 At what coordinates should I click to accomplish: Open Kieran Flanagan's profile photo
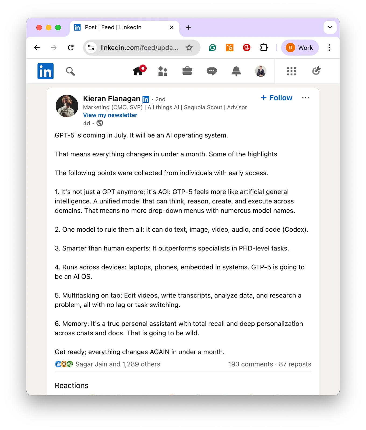click(67, 106)
